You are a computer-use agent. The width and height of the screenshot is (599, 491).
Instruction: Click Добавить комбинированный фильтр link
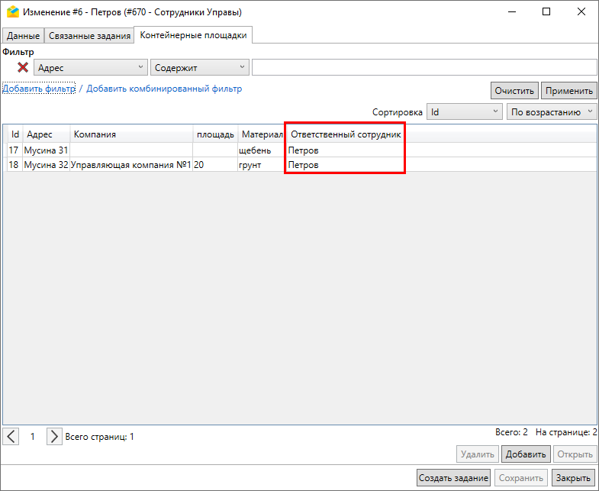tap(164, 89)
